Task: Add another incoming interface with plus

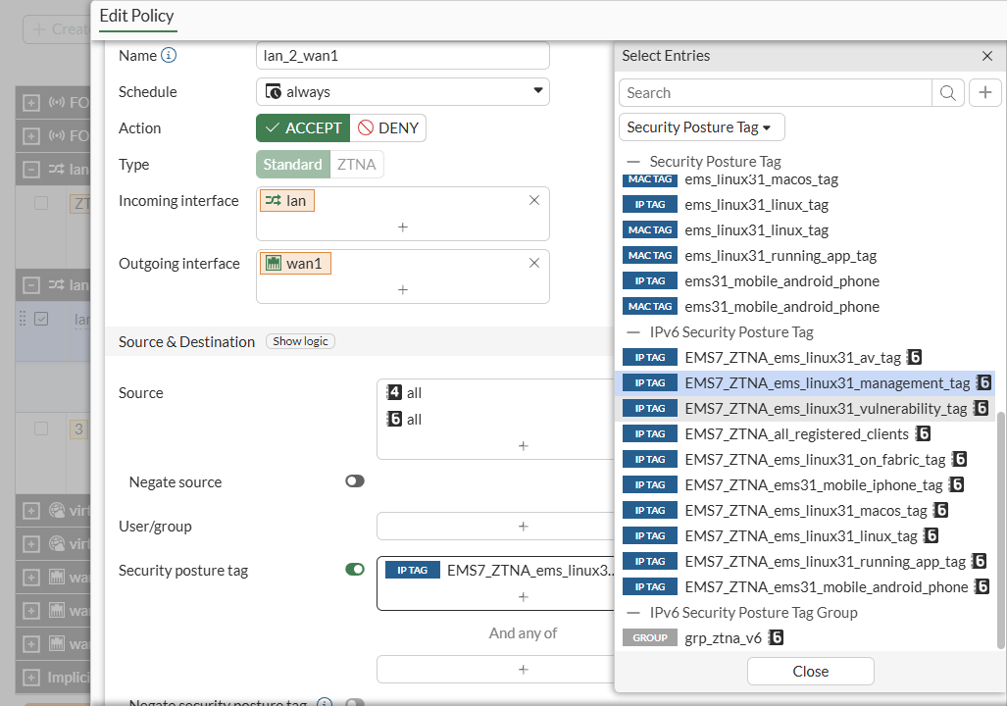Action: click(403, 227)
